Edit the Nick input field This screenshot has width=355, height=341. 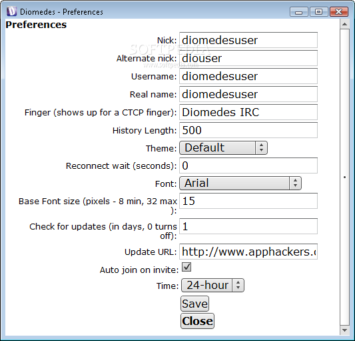click(x=248, y=40)
